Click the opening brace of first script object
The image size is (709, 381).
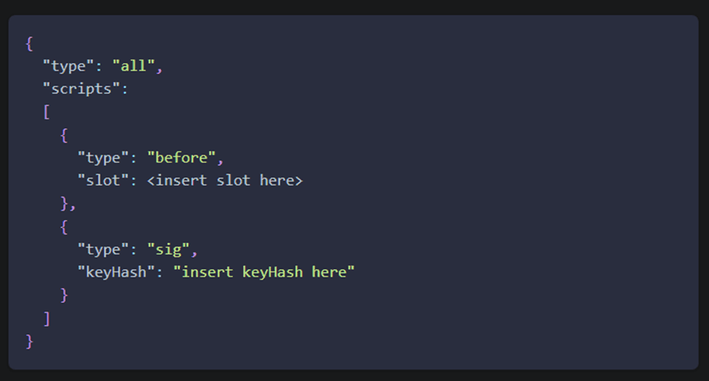point(64,135)
